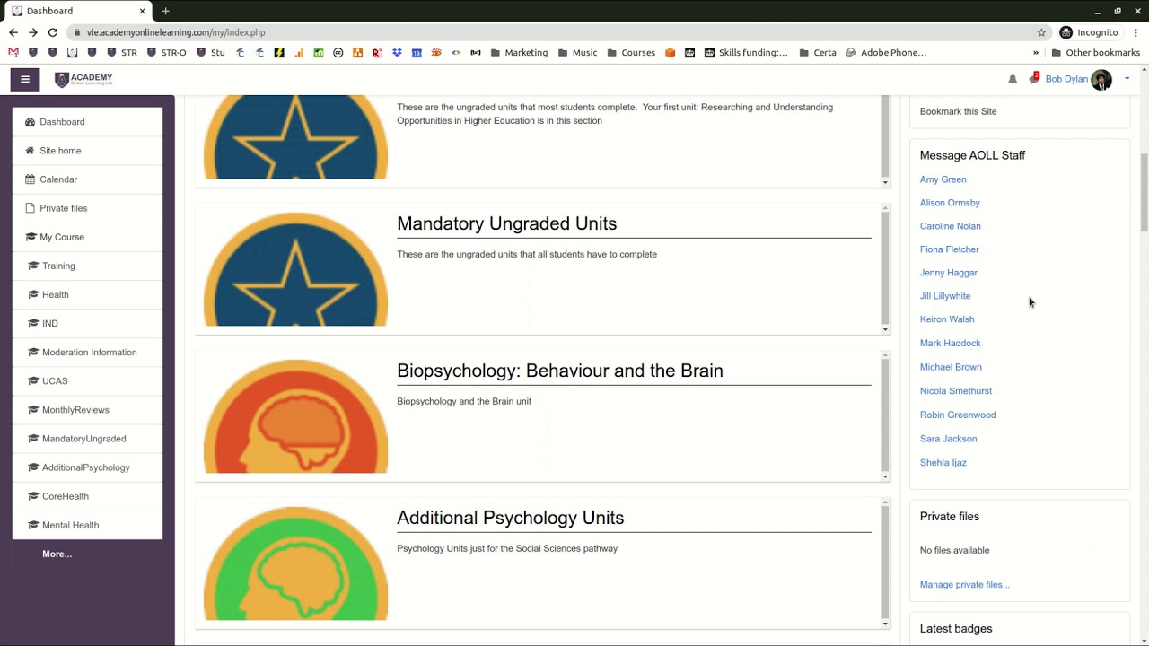Open the yellow lightning bolt bookmark
The image size is (1149, 646).
tap(279, 53)
